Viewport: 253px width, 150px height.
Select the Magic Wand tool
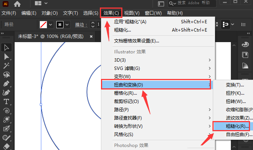[x=6, y=66]
